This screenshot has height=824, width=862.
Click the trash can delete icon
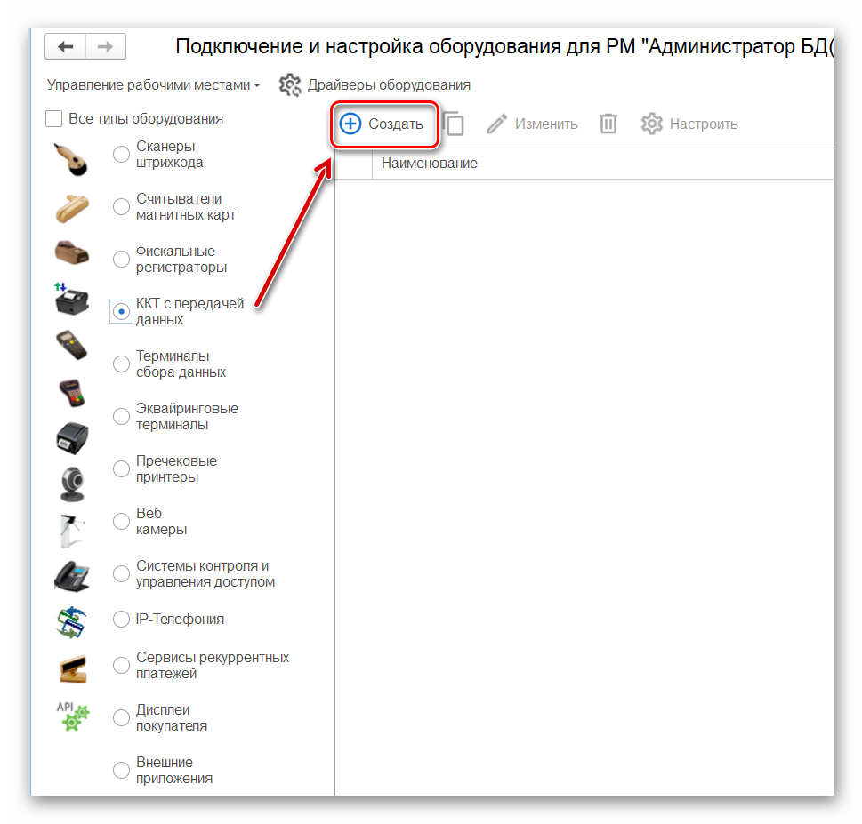[x=608, y=124]
